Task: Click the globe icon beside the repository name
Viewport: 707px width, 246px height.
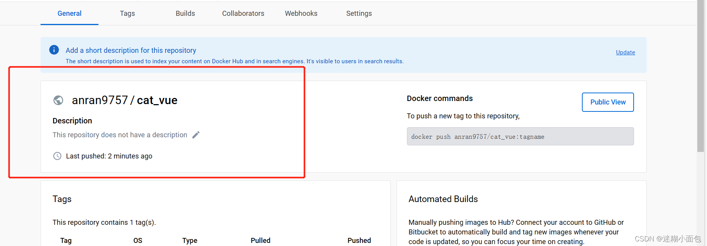Action: [58, 100]
